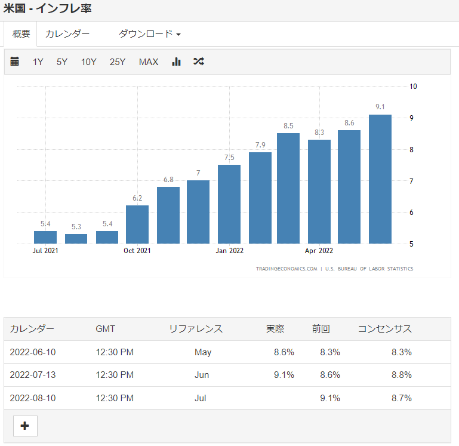This screenshot has width=459, height=446.
Task: Click the 9.1 tallest chart bar
Action: coord(380,179)
